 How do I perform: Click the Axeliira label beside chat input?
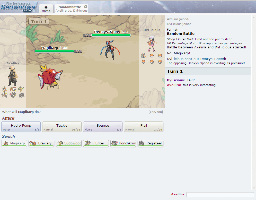coord(178,194)
